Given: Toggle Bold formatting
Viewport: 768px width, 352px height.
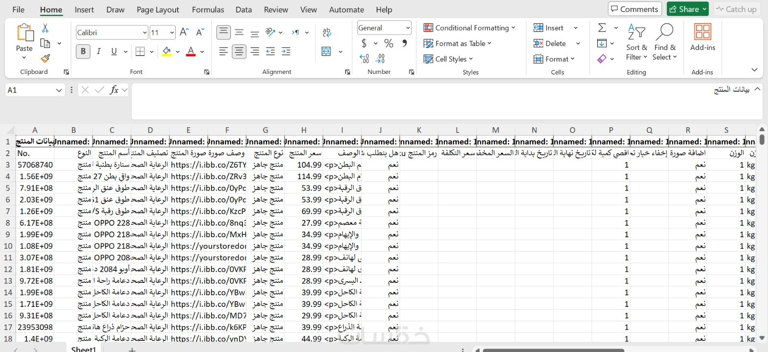Looking at the screenshot, I should pos(83,51).
